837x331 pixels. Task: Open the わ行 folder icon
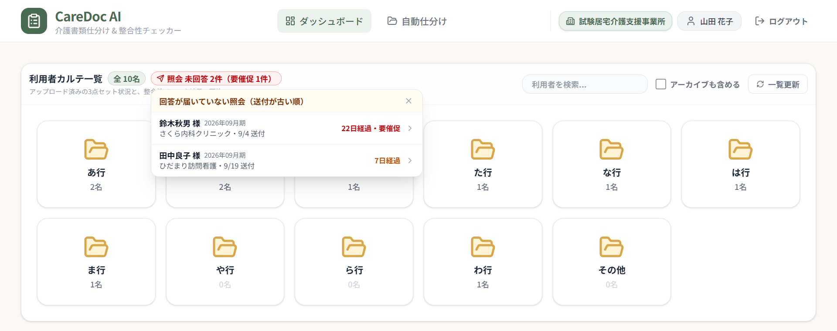click(x=483, y=247)
